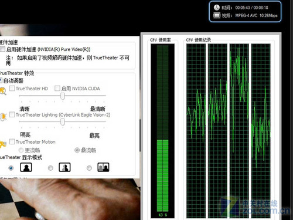Screen dimensions: 293x220
Task: Enable the 启用 NVIDIA CUDA checkbox
Action: click(57, 89)
